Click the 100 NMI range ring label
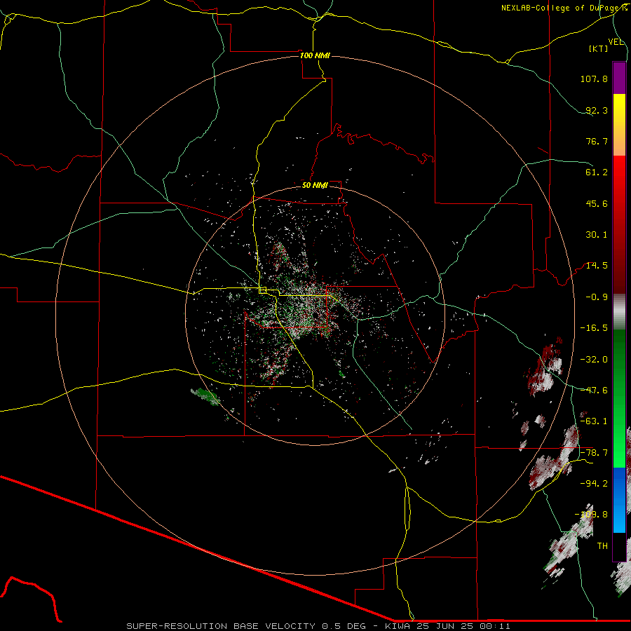This screenshot has width=631, height=631. (315, 55)
